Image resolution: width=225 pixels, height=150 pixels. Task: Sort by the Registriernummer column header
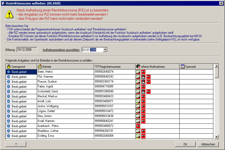(x=115, y=66)
